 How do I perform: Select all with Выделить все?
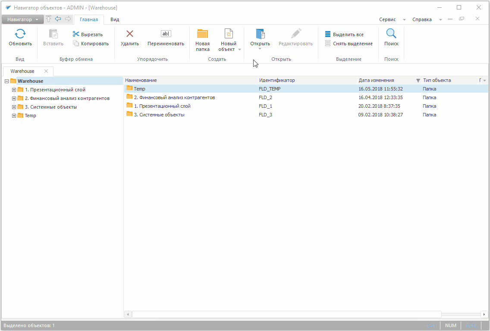[344, 34]
